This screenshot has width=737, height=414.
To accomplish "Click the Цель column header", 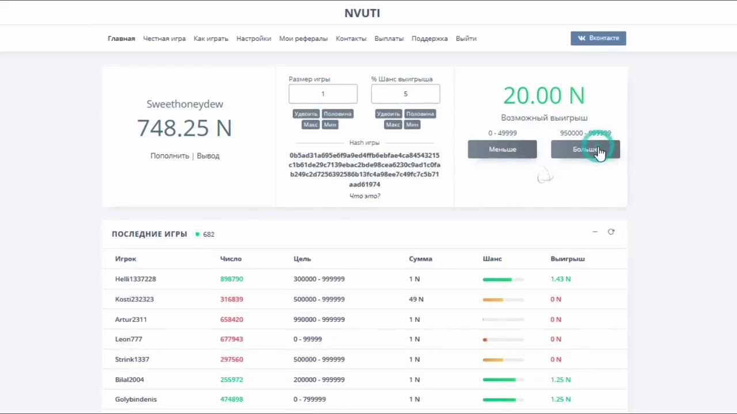I will point(302,259).
